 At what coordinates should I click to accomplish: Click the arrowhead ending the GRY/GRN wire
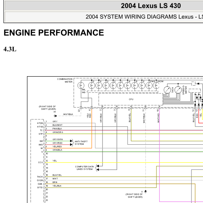[x=71, y=141]
